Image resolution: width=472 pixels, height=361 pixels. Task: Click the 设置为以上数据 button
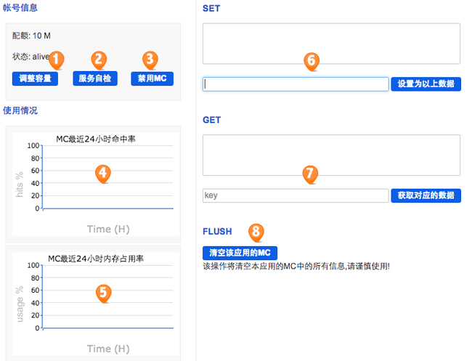tap(426, 84)
